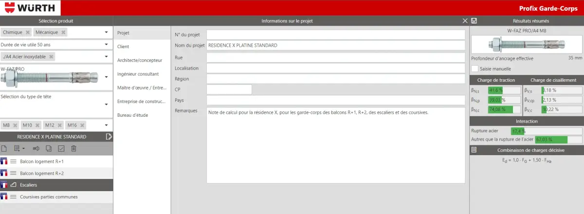Click into the Remarques text area
The height and width of the screenshot is (214, 584).
[336, 145]
